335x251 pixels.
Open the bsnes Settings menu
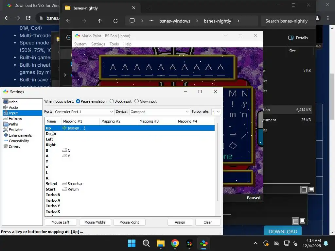tap(98, 44)
